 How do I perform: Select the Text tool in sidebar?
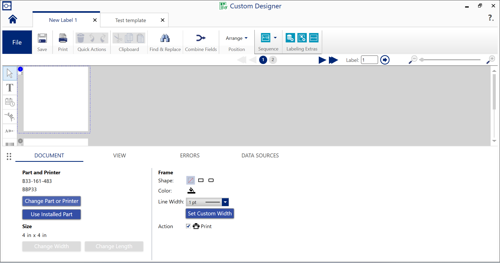(10, 88)
